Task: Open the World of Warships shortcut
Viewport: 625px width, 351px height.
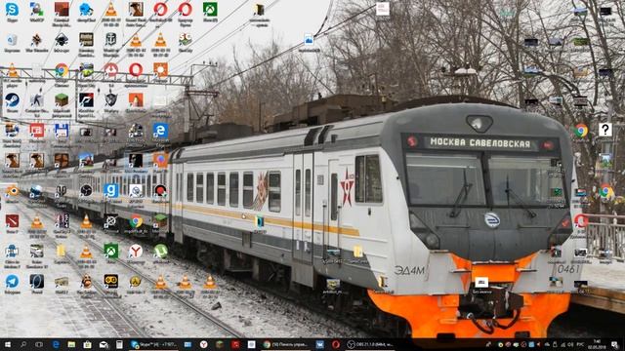Action: click(x=110, y=39)
